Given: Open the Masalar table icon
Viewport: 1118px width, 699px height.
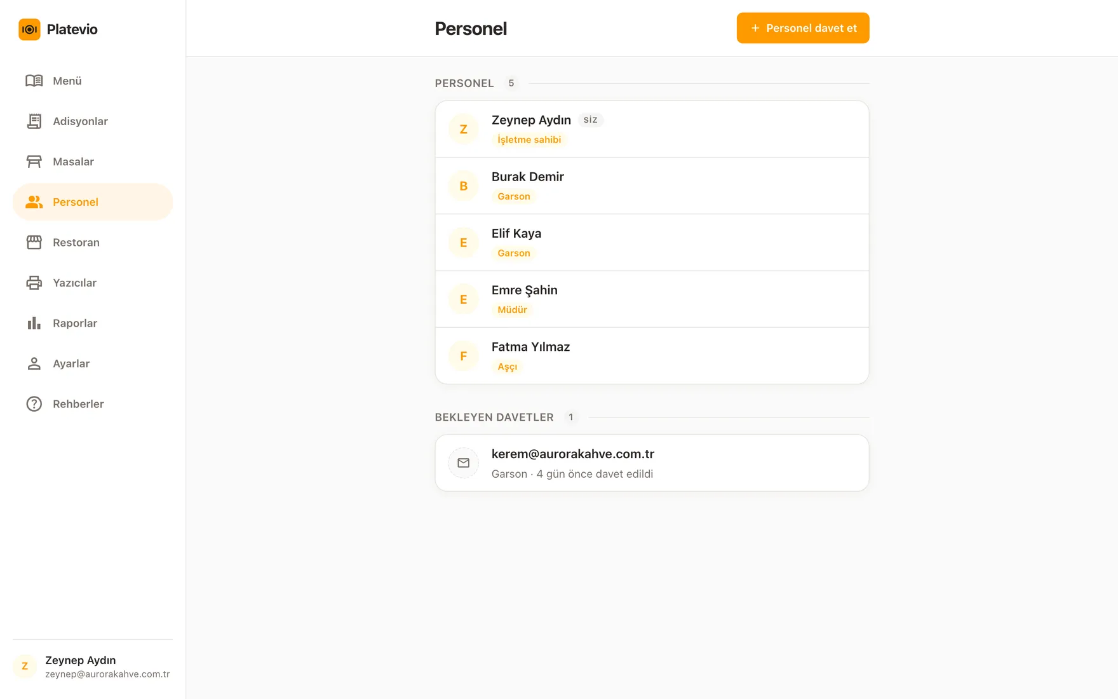Looking at the screenshot, I should (x=34, y=161).
